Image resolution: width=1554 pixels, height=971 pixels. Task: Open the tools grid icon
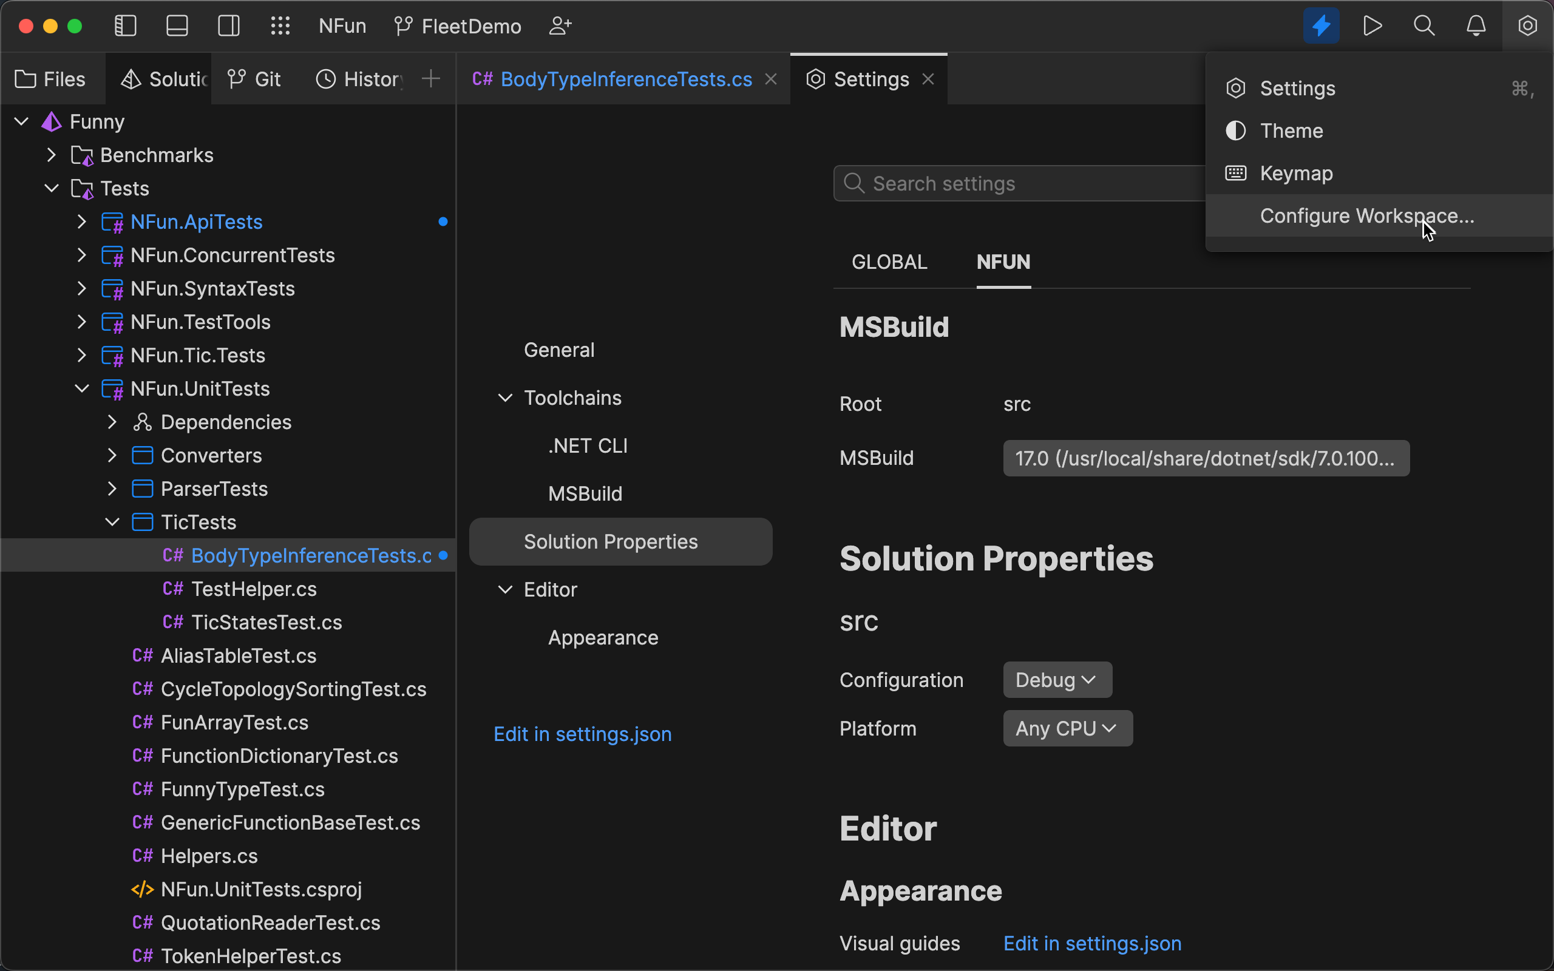coord(280,25)
